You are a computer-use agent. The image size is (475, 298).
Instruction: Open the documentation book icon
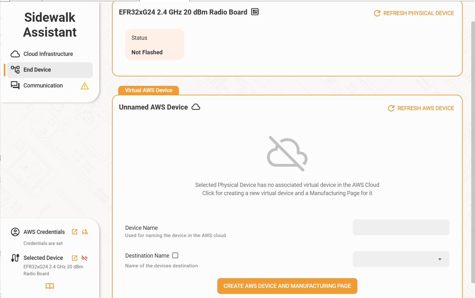coord(50,286)
